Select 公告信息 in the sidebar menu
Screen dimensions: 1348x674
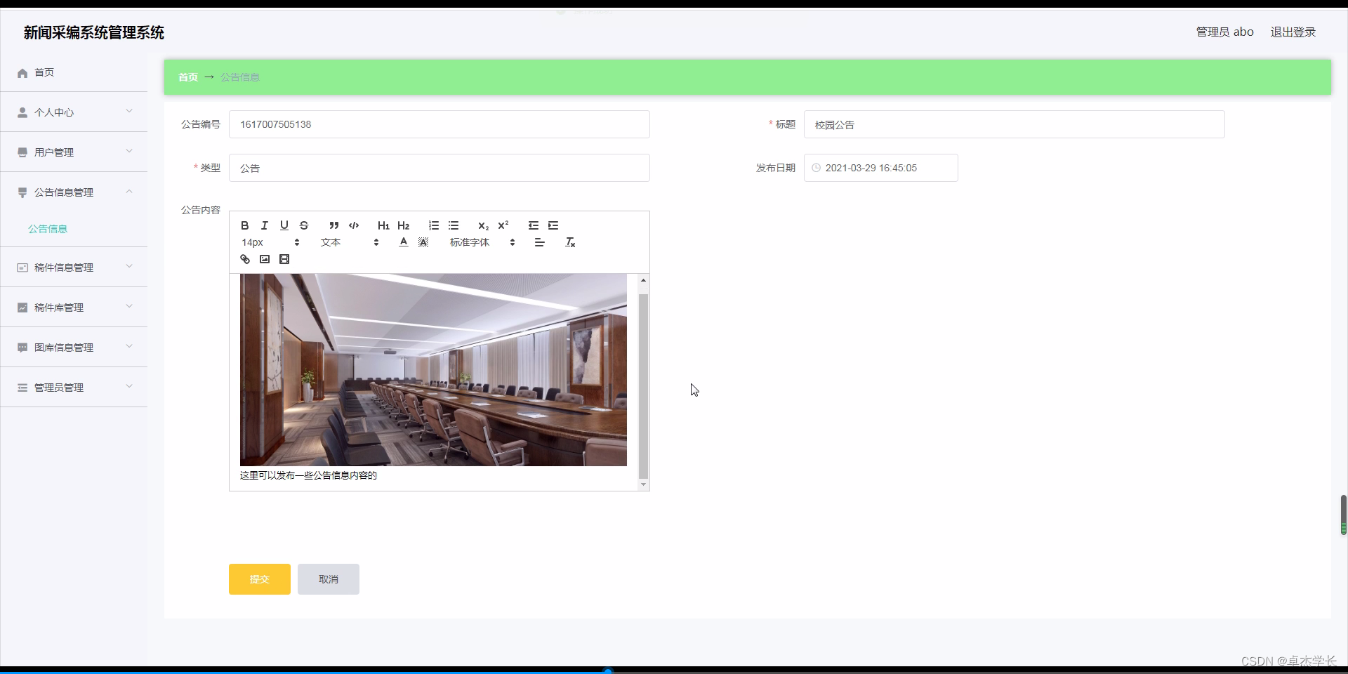[x=48, y=228]
